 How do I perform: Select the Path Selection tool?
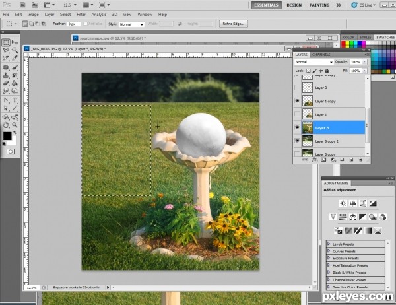tap(6, 108)
